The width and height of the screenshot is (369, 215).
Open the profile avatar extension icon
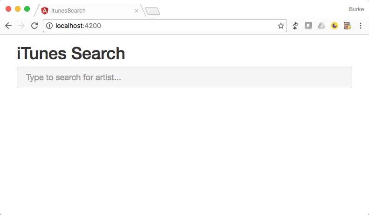(348, 26)
